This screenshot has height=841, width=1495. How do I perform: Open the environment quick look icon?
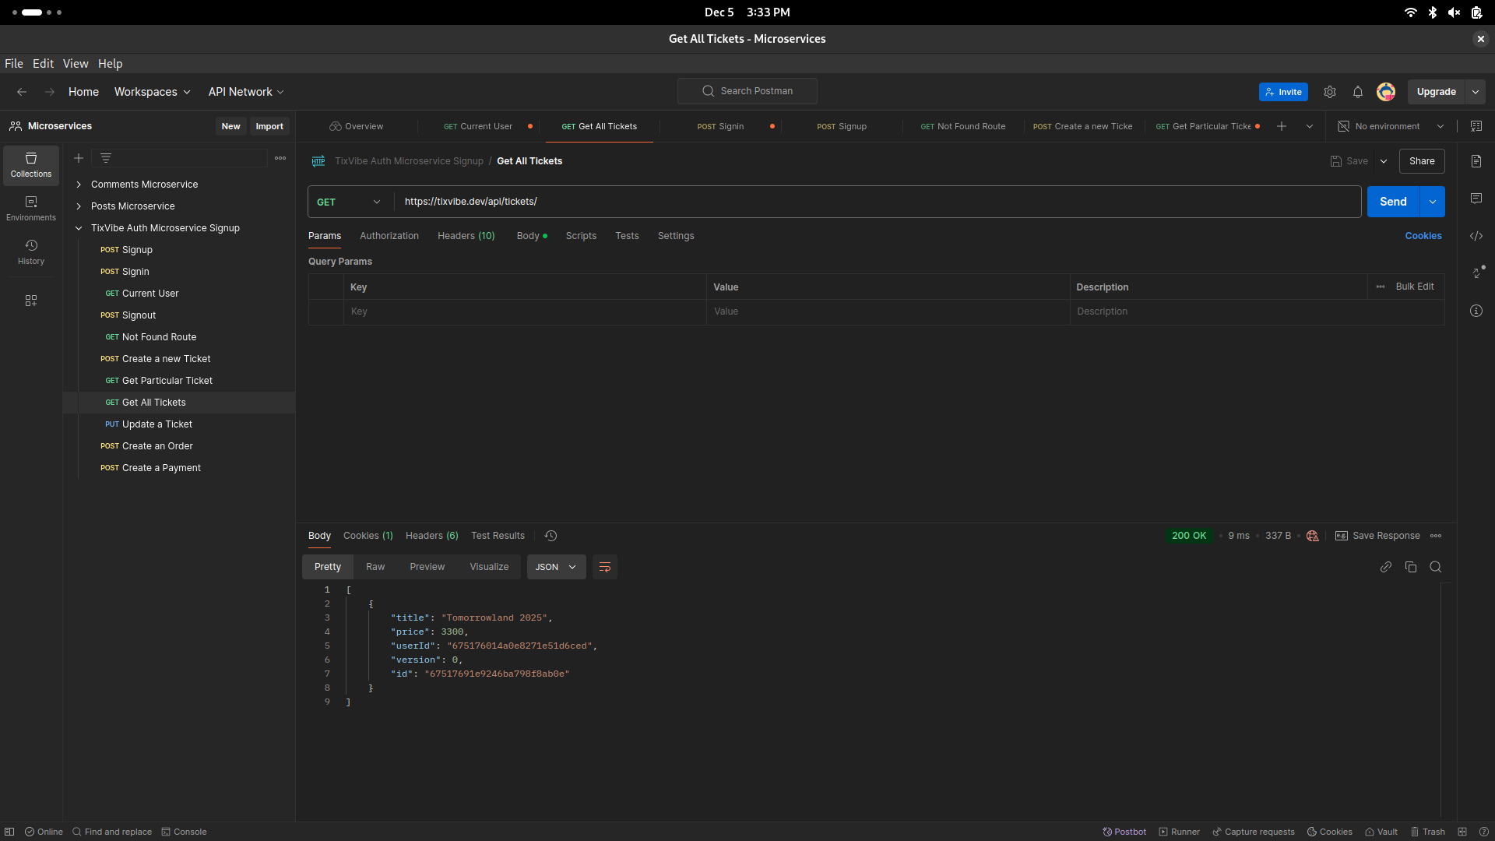[1476, 126]
